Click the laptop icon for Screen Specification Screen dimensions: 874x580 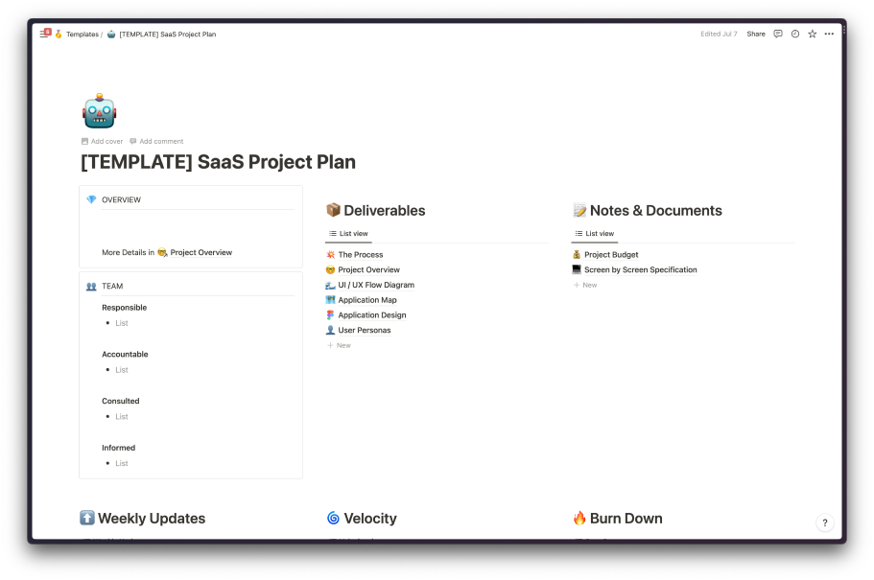click(x=577, y=269)
